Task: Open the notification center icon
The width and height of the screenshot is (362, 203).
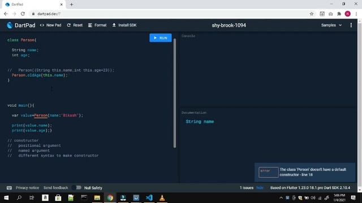Action: (x=353, y=198)
